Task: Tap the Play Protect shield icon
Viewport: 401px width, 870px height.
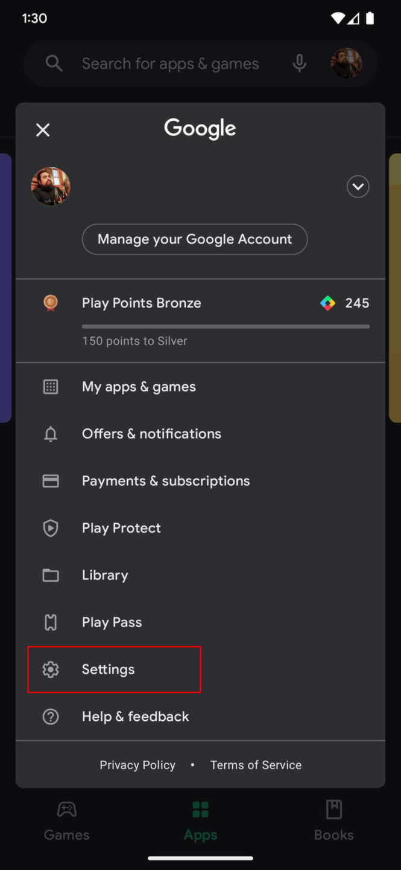Action: coord(51,528)
